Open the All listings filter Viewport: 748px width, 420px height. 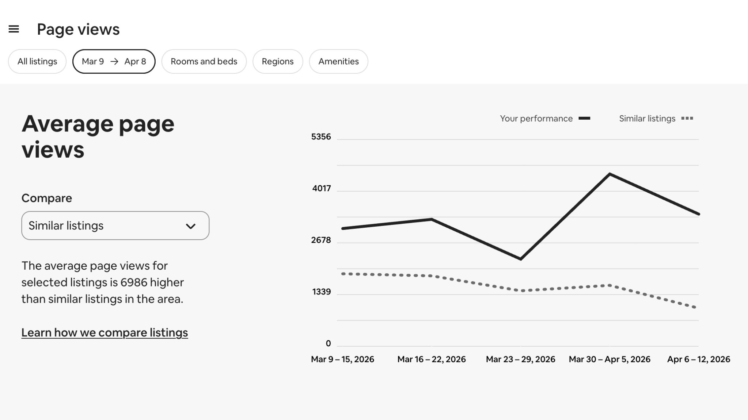pos(37,61)
